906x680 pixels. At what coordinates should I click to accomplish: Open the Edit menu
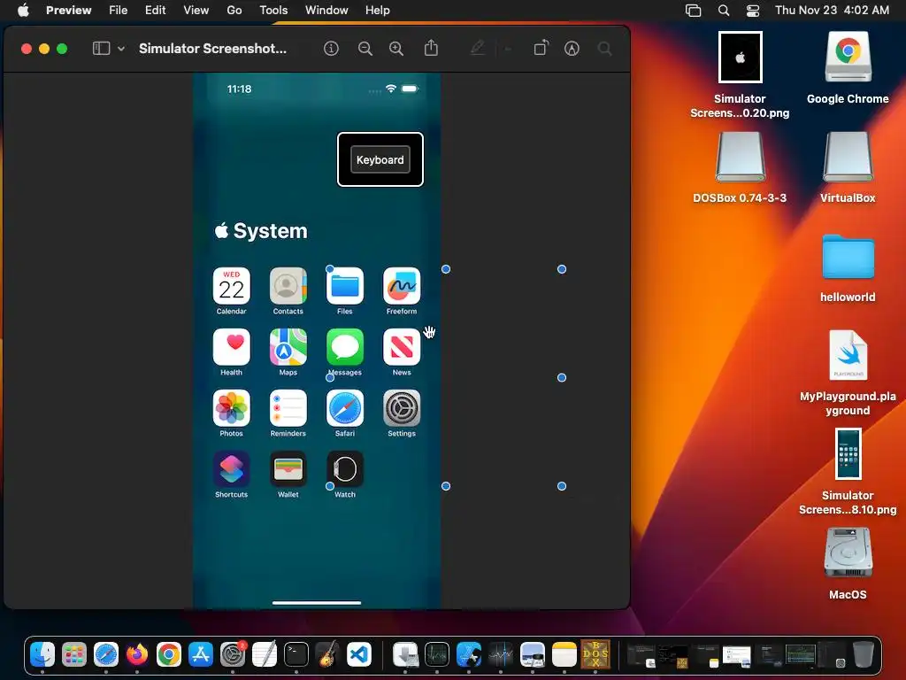(x=156, y=10)
